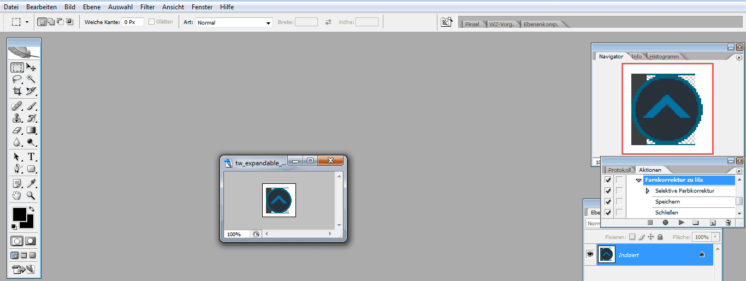Switch to the Histogramm tab
The height and width of the screenshot is (281, 746).
(664, 57)
